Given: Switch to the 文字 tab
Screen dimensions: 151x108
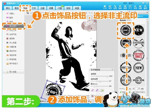Looking at the screenshot, I should click(x=34, y=8).
